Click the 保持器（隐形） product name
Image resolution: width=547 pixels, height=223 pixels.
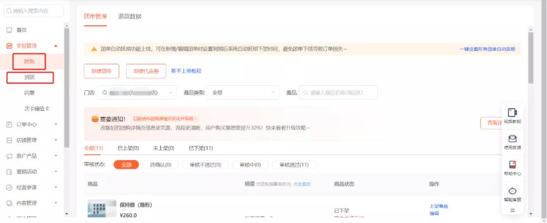[136, 205]
